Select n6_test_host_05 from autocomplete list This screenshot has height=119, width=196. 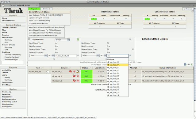pos(117,76)
